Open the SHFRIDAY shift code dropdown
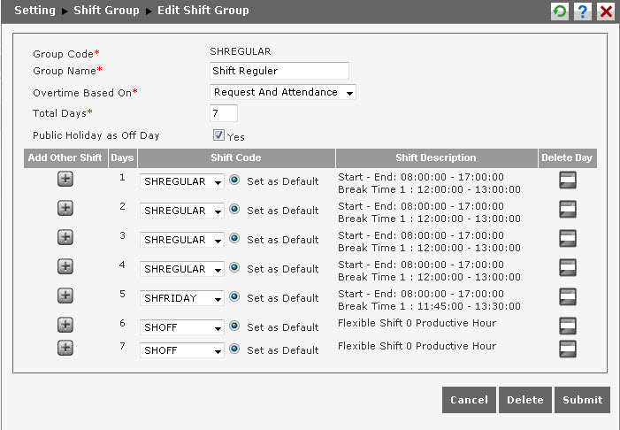 pos(182,299)
